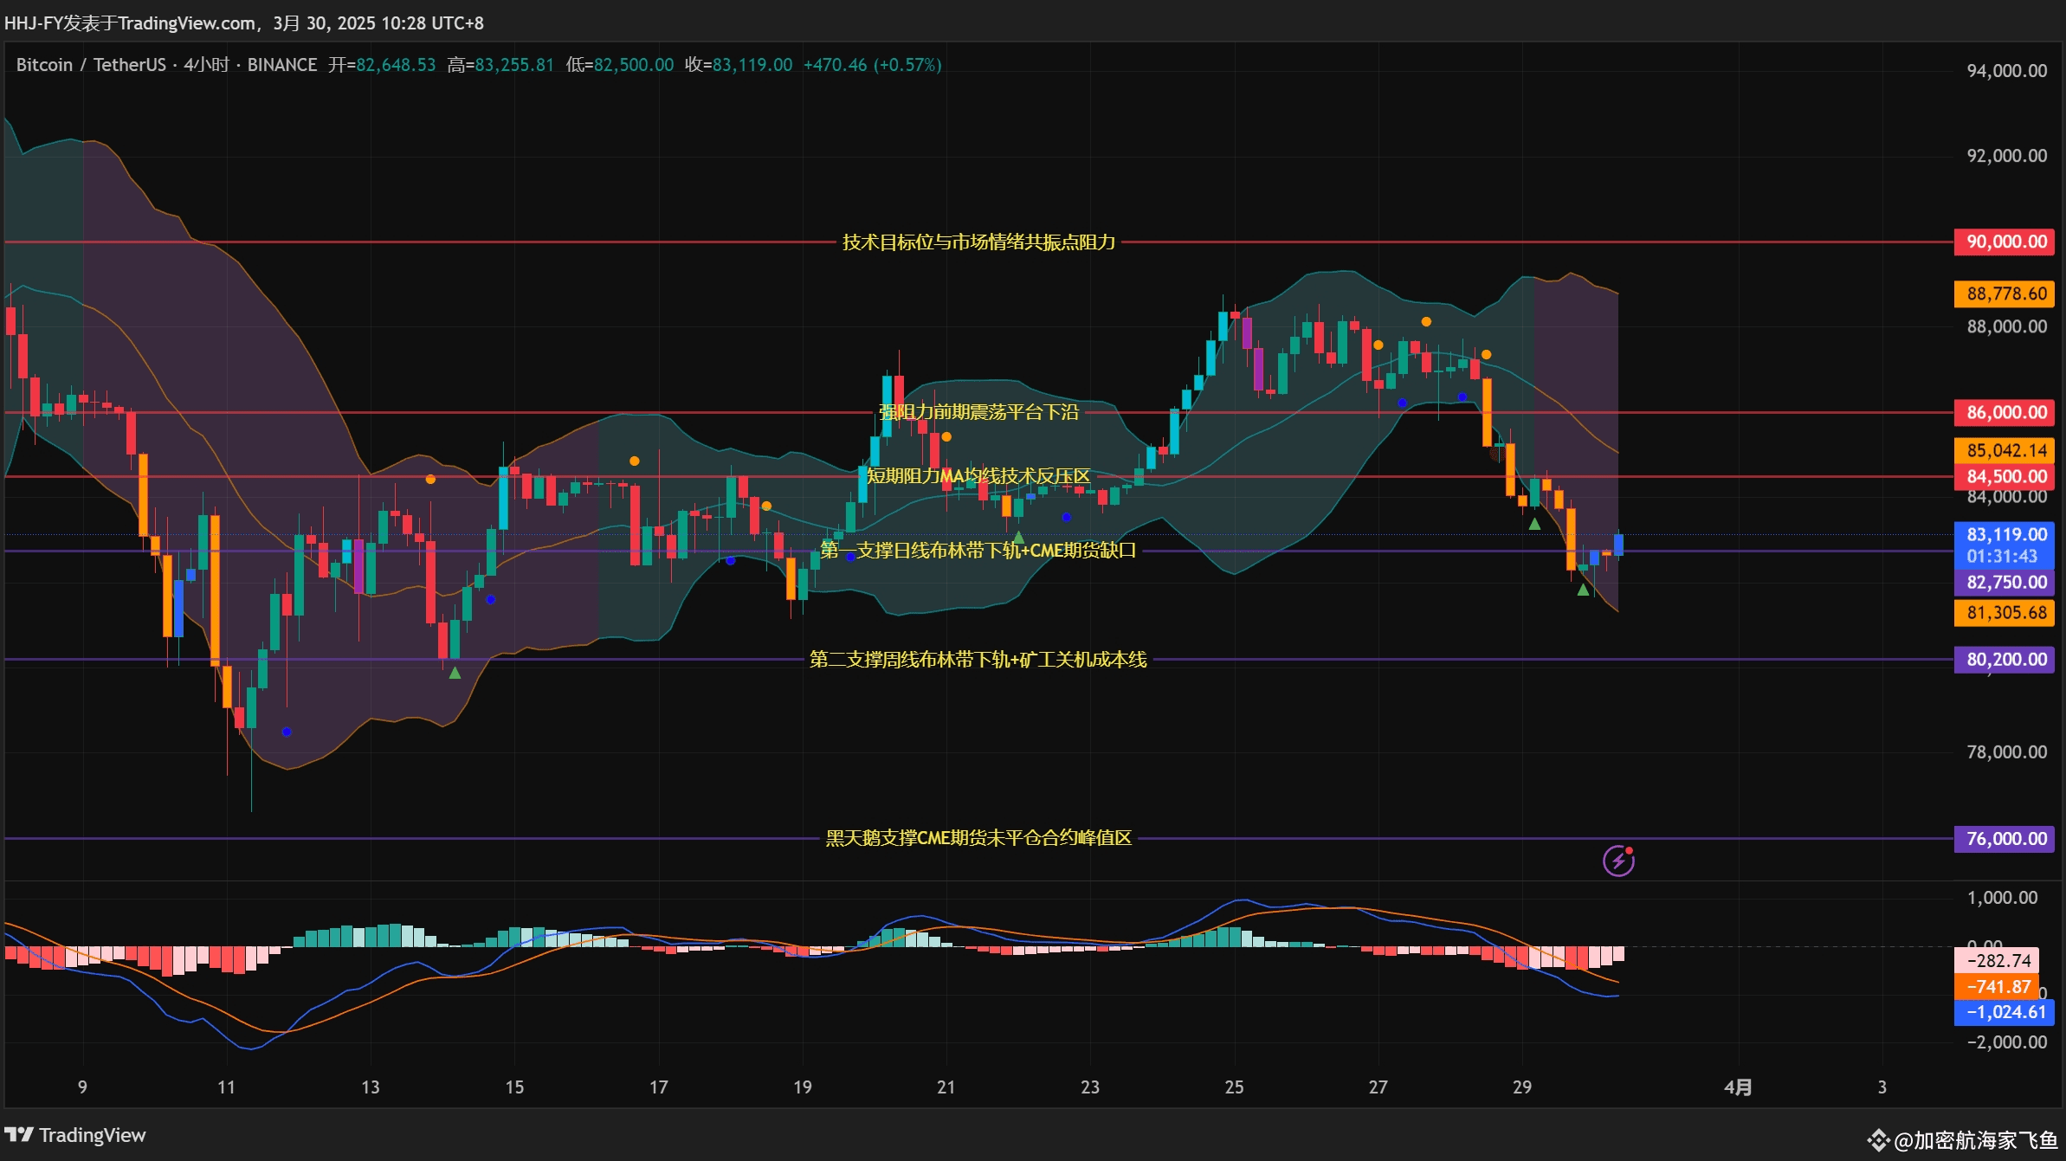The image size is (2066, 1161).
Task: Open the BINANCE exchange selector in the title
Action: pos(281,64)
